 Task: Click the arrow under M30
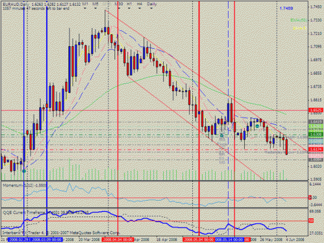pyautogui.click(x=119, y=8)
